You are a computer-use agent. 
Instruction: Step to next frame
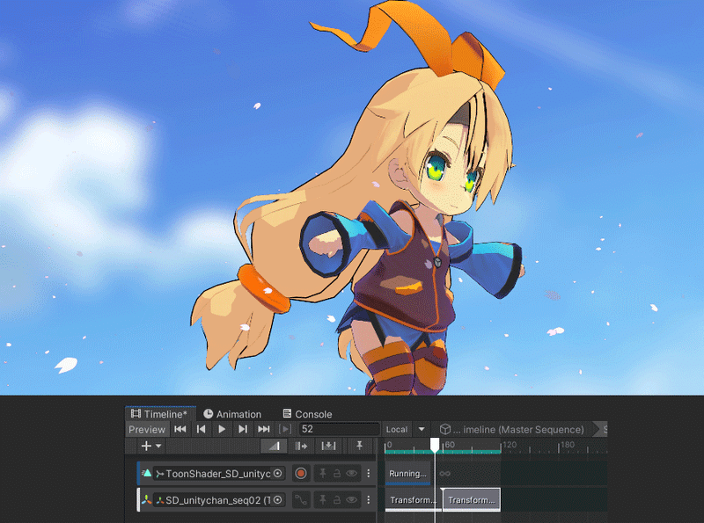pos(243,429)
